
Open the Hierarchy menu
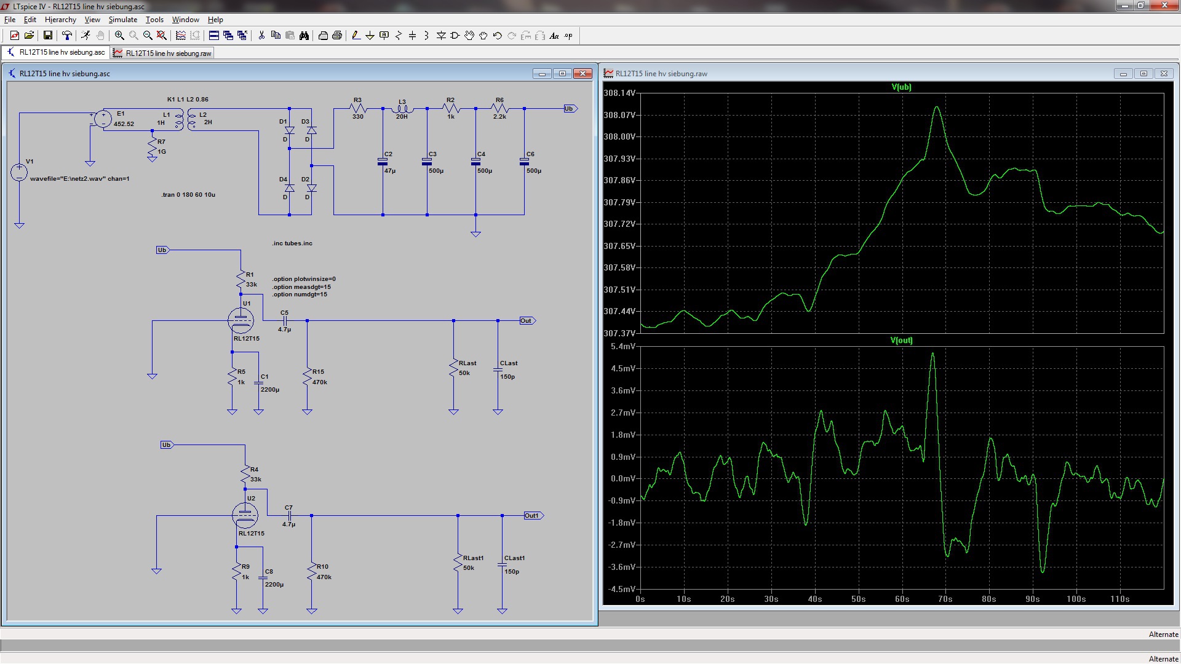60,20
